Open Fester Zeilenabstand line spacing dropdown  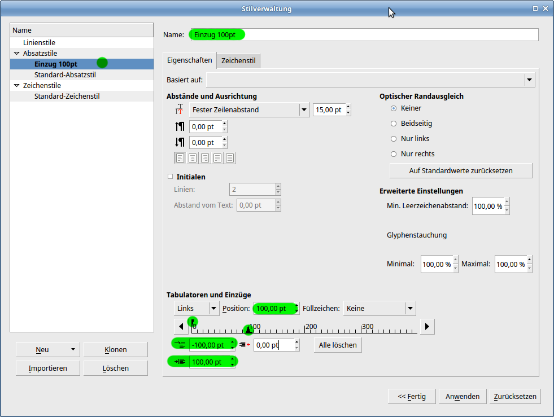coord(304,110)
